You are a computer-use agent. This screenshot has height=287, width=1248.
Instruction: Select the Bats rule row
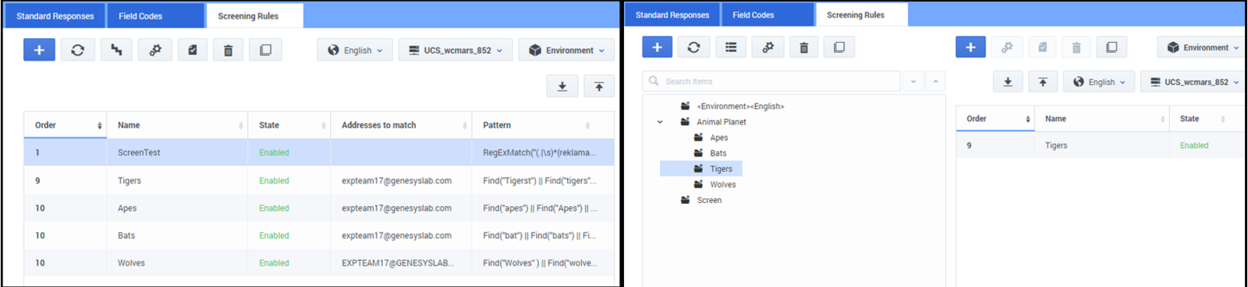(319, 236)
